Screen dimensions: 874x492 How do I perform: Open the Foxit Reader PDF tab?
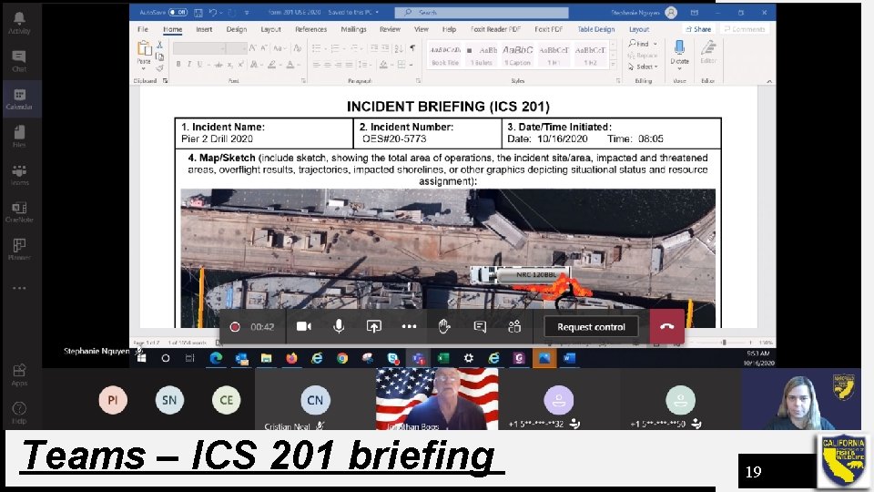click(x=495, y=29)
